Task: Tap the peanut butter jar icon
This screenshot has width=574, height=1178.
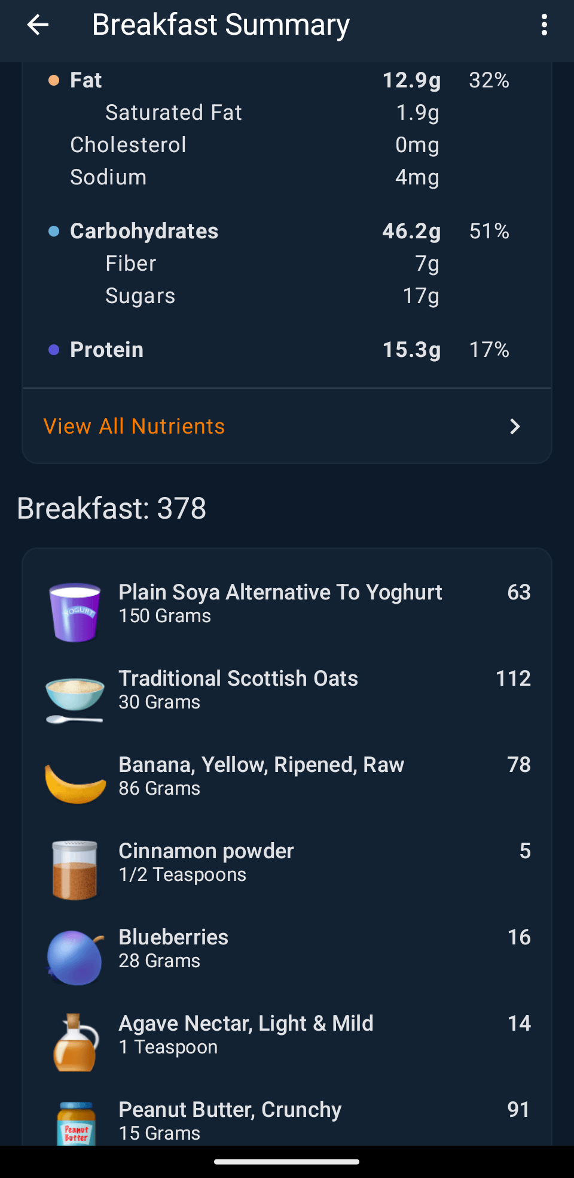Action: click(76, 1124)
